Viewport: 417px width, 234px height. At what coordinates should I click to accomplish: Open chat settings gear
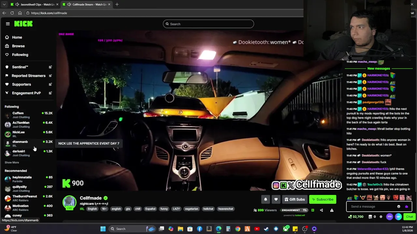(381, 217)
